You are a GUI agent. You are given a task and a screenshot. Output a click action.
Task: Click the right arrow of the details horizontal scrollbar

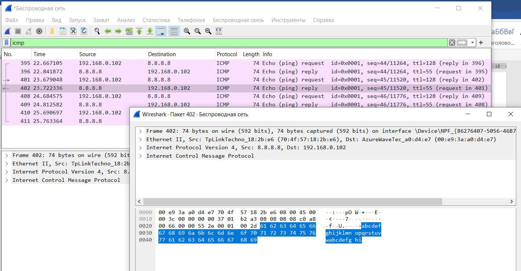(512, 202)
